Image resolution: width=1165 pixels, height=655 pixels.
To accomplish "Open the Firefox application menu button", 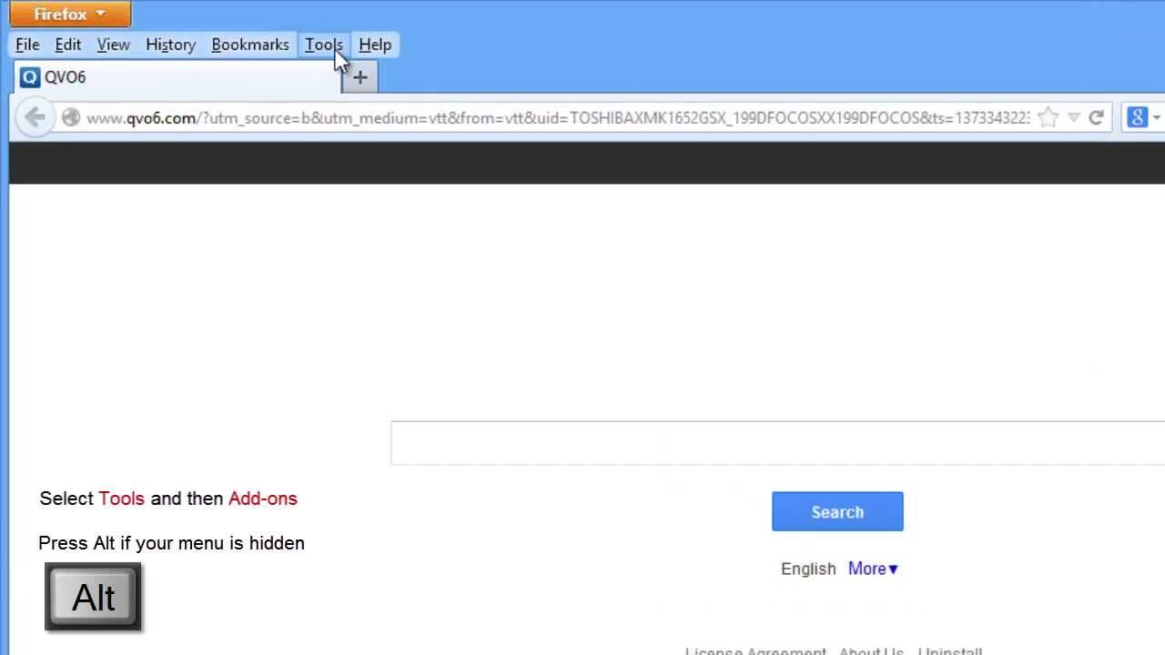I will click(70, 14).
